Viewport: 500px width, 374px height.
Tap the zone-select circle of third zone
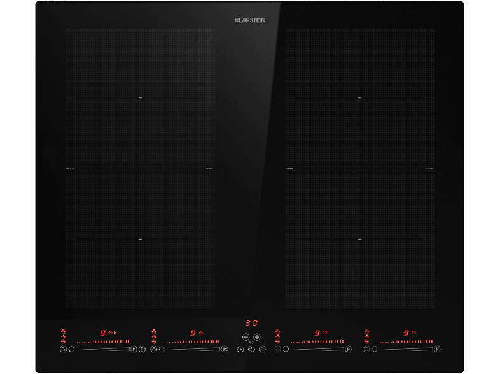coord(286,349)
